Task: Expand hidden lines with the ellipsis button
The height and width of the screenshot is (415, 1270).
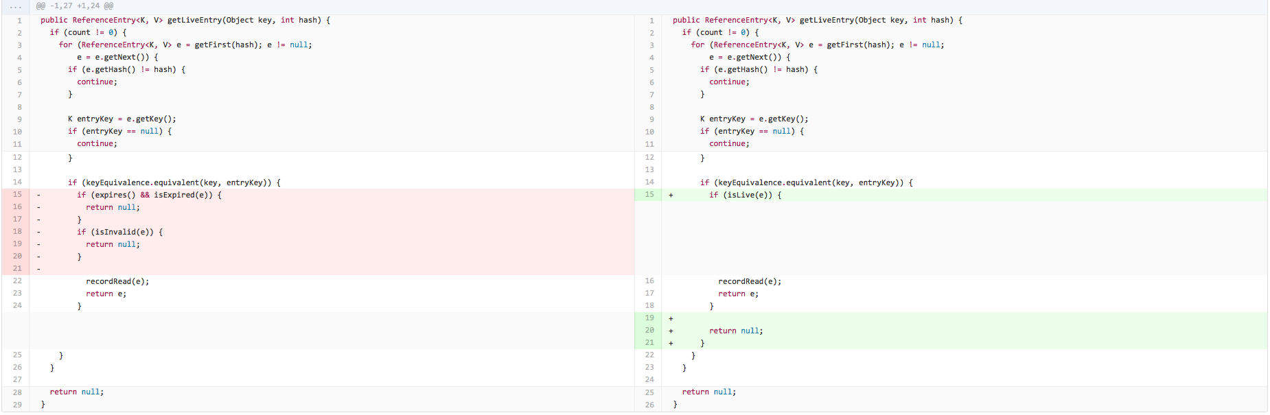Action: point(15,6)
